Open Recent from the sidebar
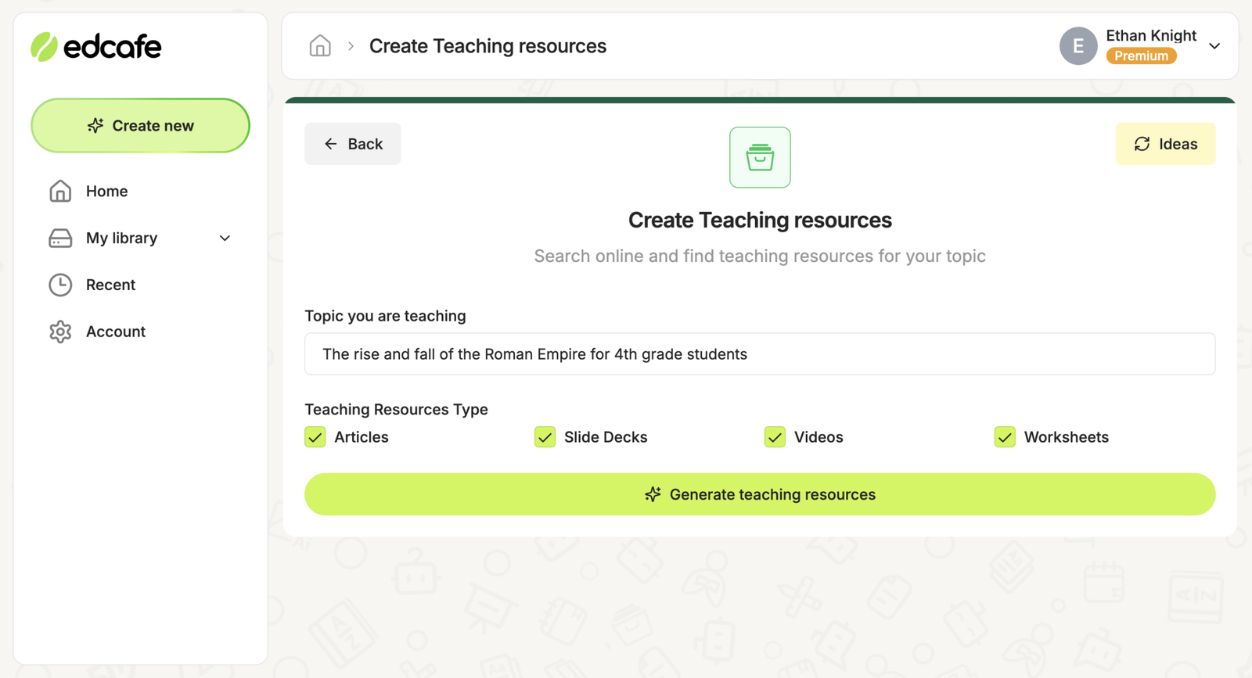 point(110,285)
